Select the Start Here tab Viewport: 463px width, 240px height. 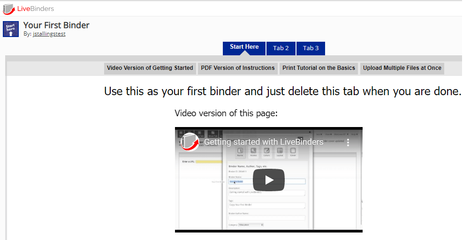(x=244, y=47)
